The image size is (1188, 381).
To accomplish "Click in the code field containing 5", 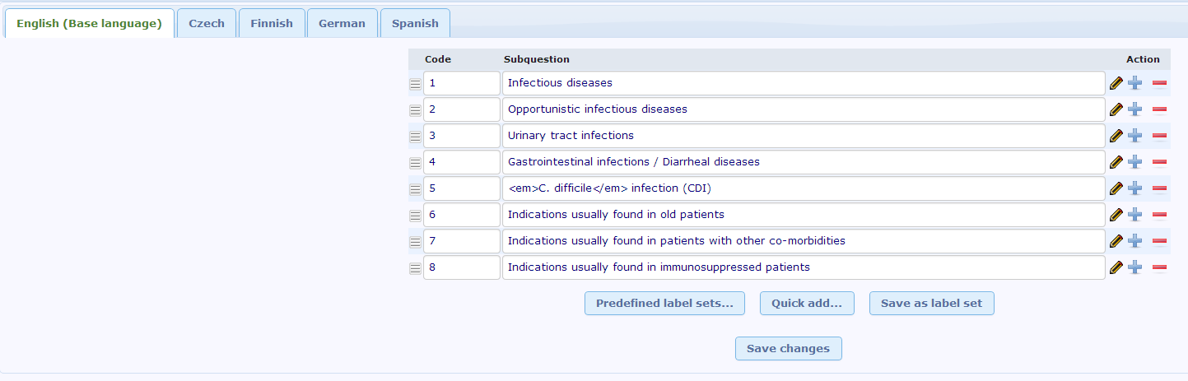I will pyautogui.click(x=461, y=188).
